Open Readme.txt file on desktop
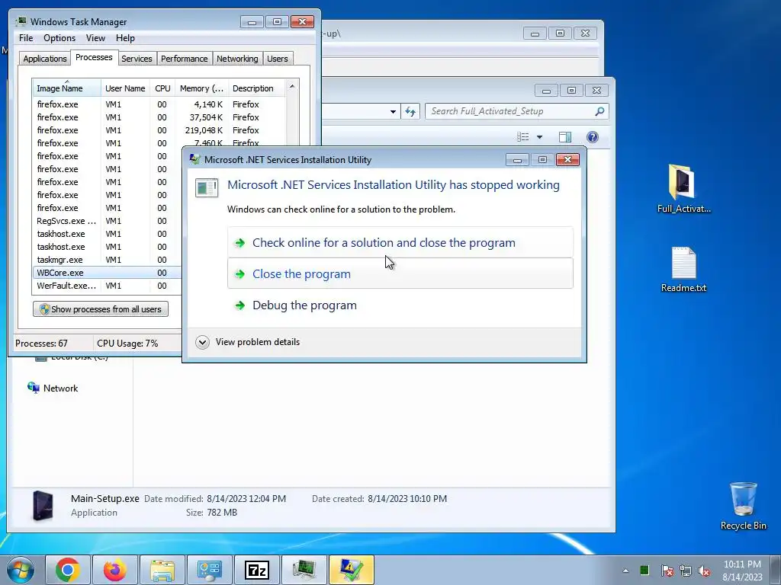This screenshot has height=585, width=781. coord(683,270)
